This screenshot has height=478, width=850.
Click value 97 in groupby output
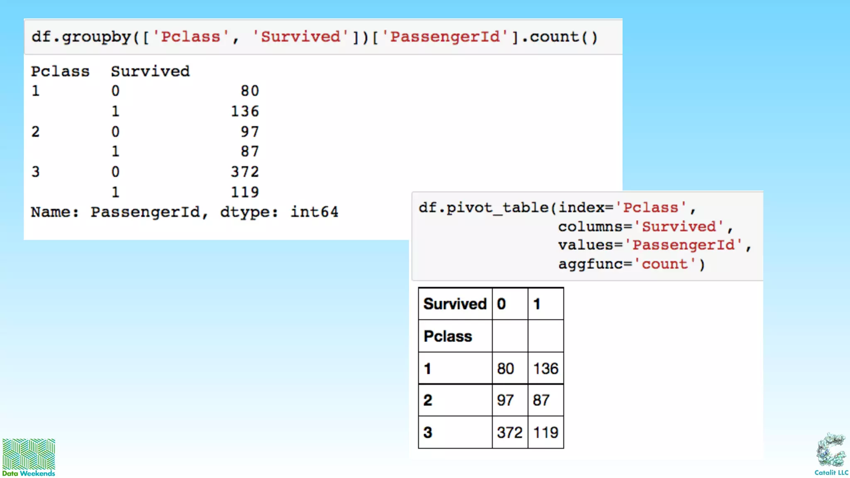tap(250, 132)
